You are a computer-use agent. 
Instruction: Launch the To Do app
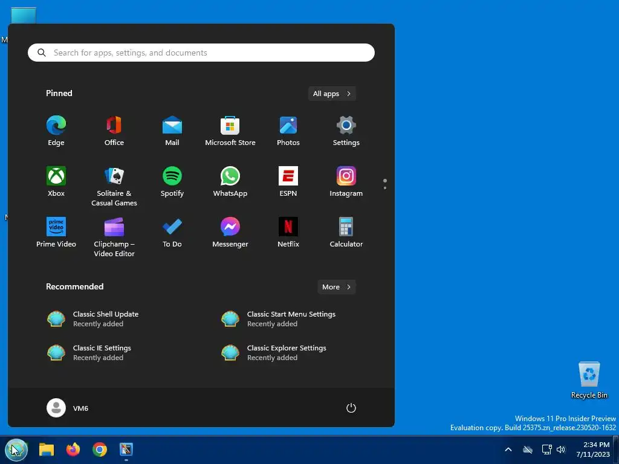pyautogui.click(x=172, y=233)
